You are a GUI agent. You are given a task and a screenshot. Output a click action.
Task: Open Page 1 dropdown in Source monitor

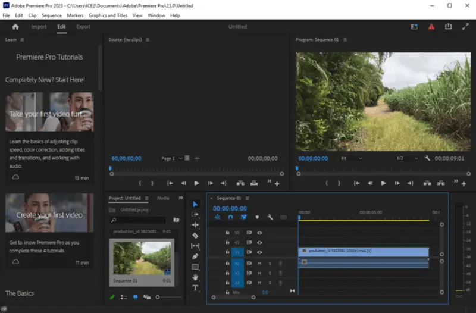coord(171,158)
